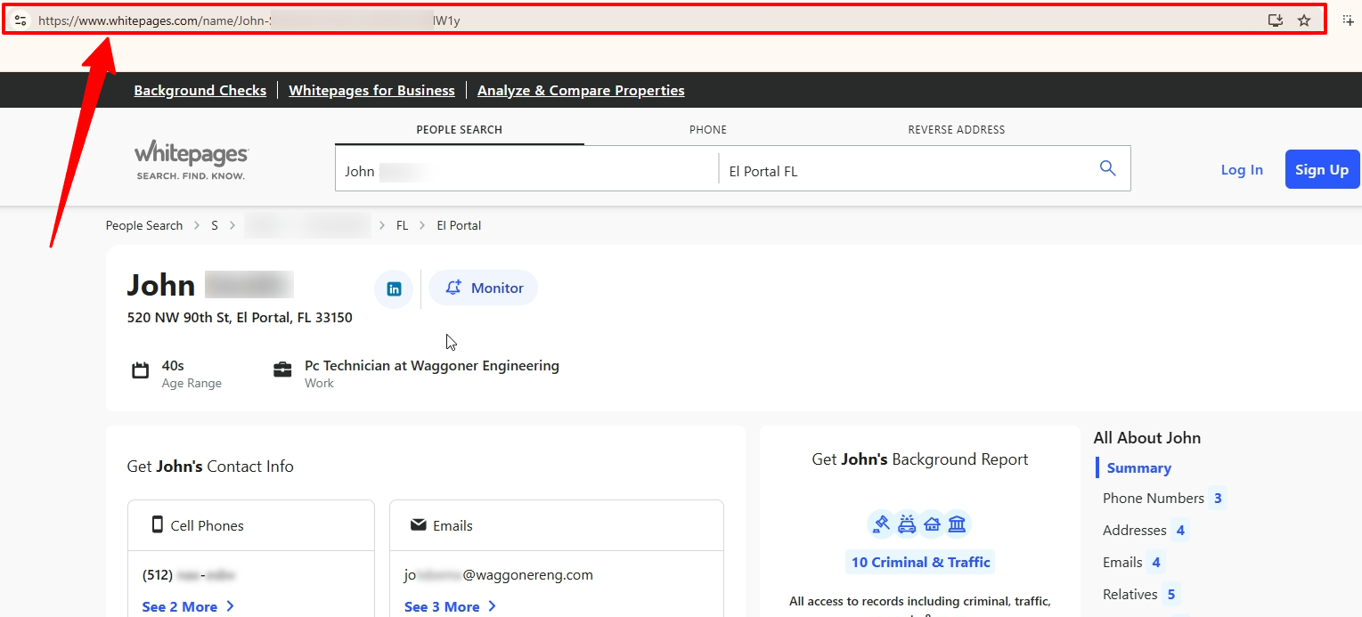Click the S breadcrumb link
This screenshot has width=1362, height=617.
[215, 225]
